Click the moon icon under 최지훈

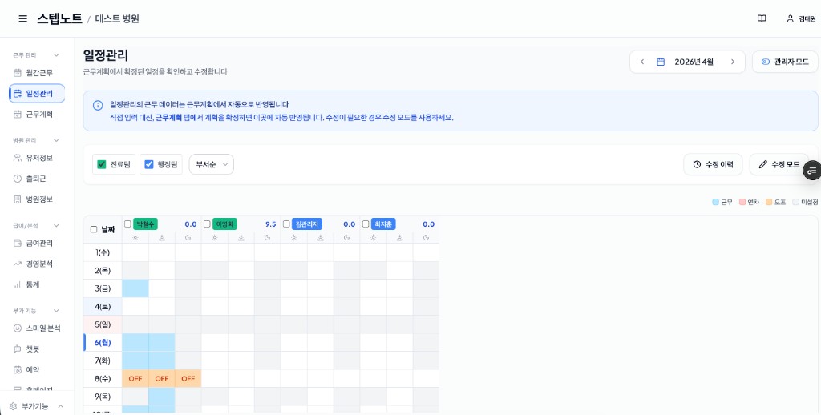point(426,238)
